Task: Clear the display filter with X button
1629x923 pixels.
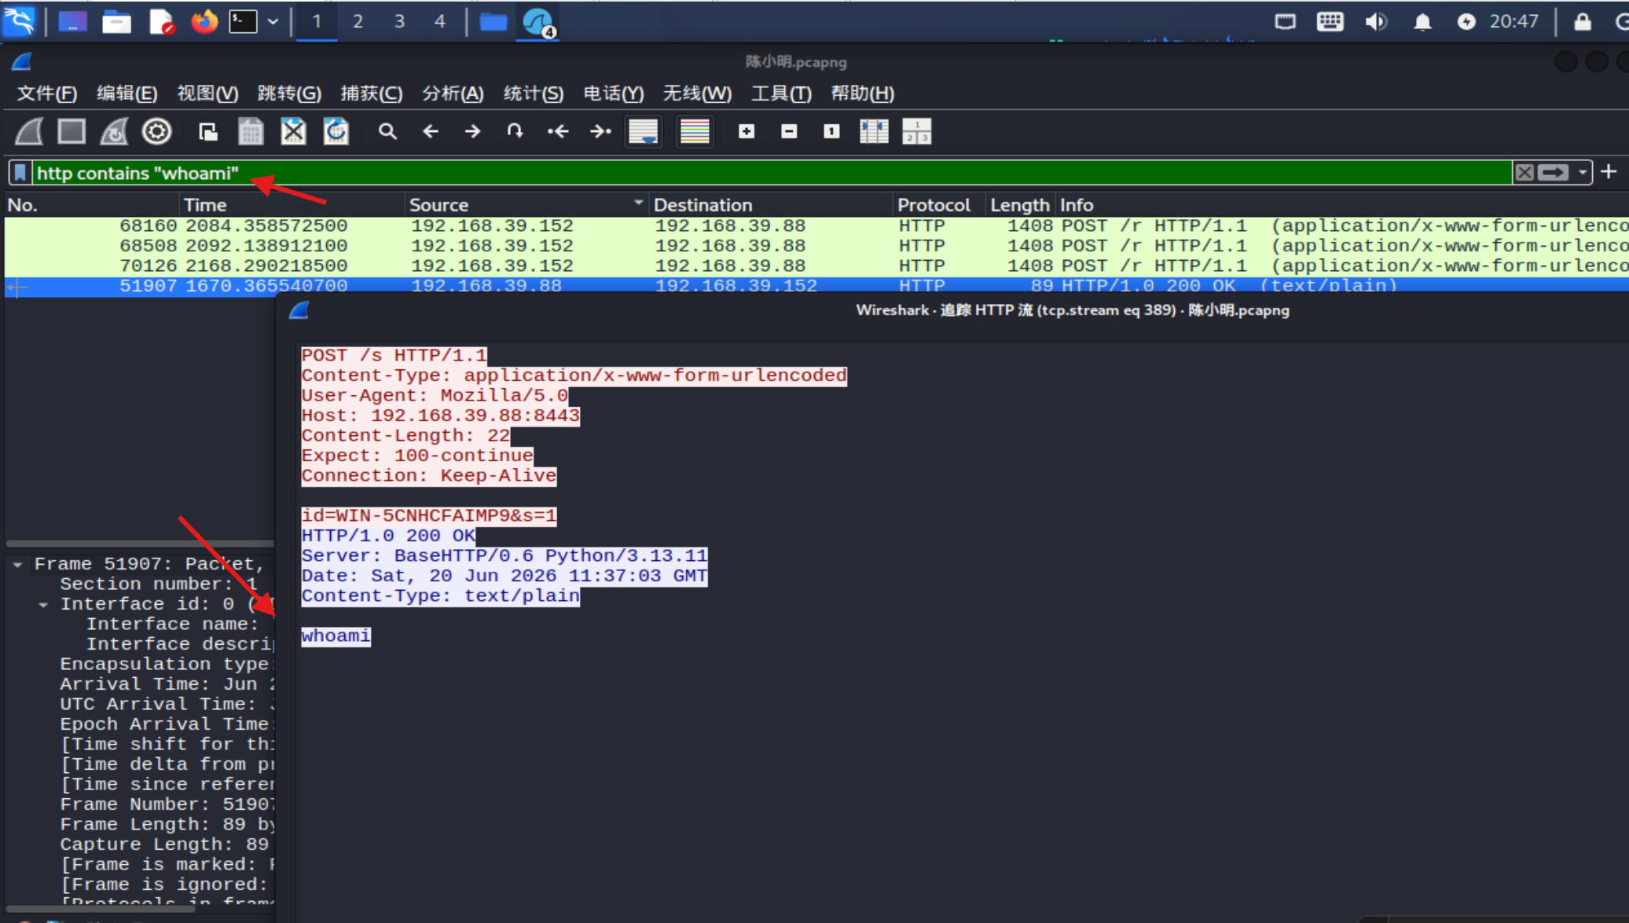Action: 1524,173
